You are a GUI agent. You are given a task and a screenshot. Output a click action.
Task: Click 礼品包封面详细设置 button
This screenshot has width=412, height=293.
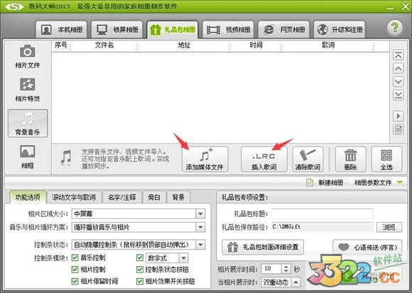point(263,247)
